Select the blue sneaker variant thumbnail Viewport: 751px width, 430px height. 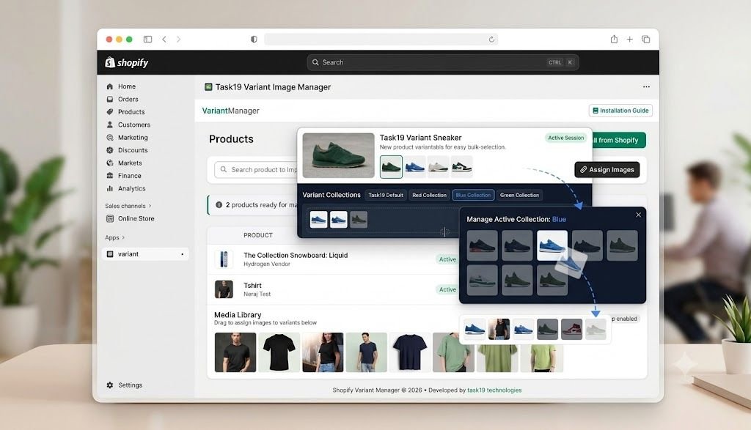415,167
